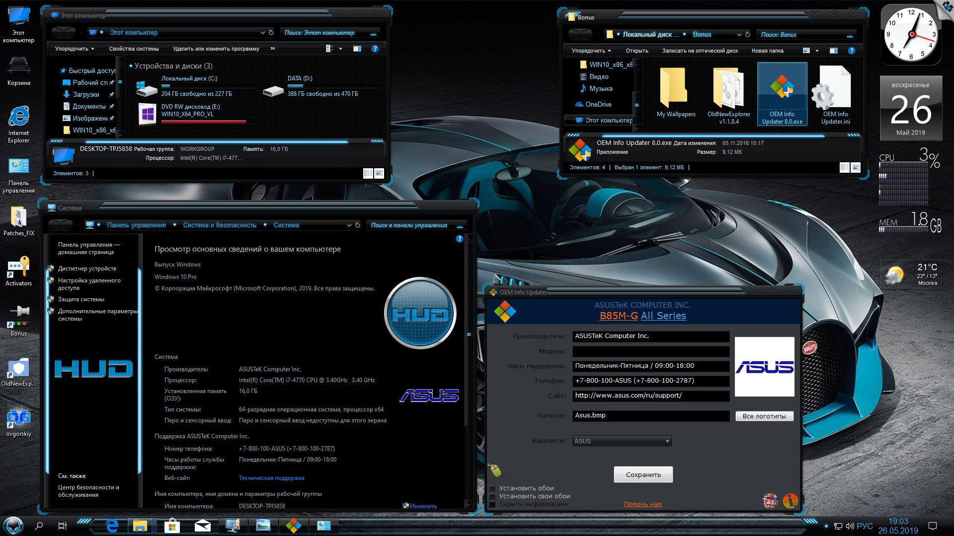Select the Internet Explorer desktop shortcut
Screen dimensions: 954x536
(x=18, y=124)
